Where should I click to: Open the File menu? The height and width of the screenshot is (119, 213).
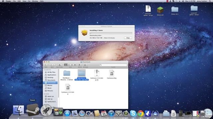tap(14, 1)
